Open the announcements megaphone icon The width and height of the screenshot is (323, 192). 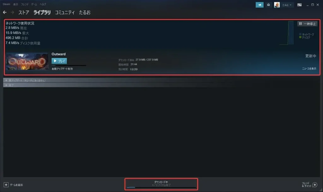259,5
